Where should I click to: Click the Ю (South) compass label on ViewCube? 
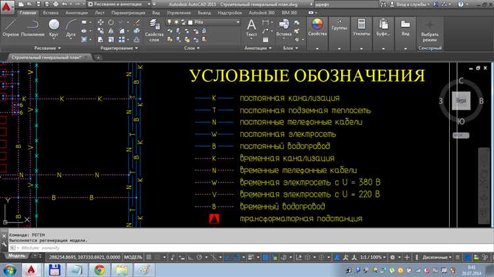point(461,122)
